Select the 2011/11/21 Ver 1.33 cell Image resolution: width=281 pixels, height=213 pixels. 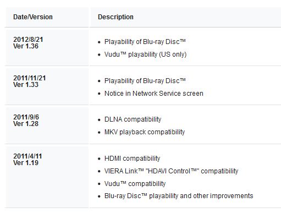(47, 86)
